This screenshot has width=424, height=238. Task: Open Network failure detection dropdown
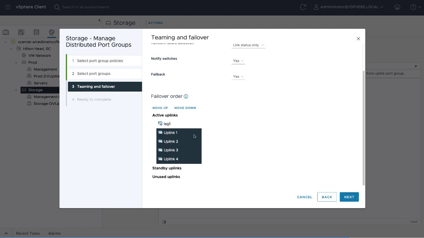[x=248, y=45]
